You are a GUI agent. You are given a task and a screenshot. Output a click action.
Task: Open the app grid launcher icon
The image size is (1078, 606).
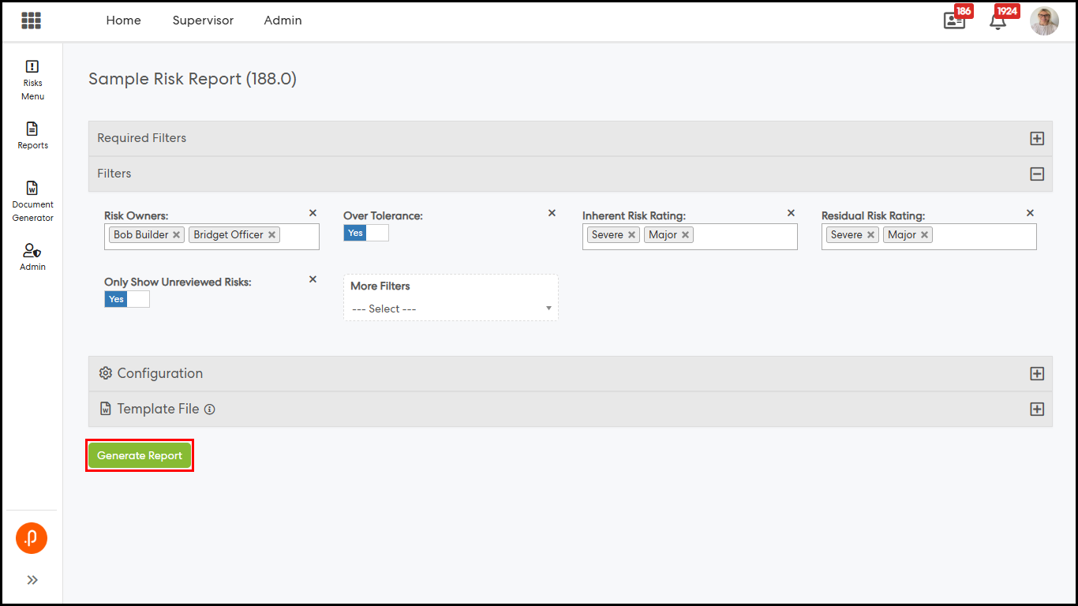[x=32, y=21]
